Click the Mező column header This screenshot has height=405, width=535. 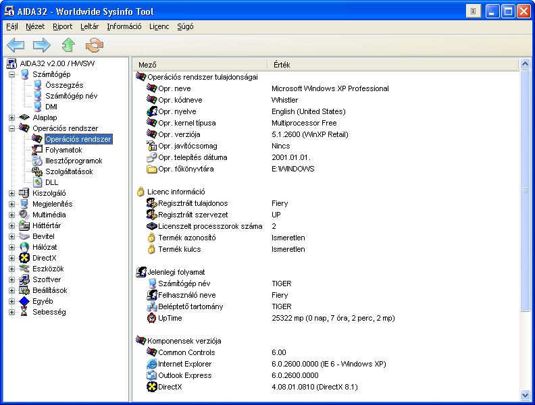(200, 65)
